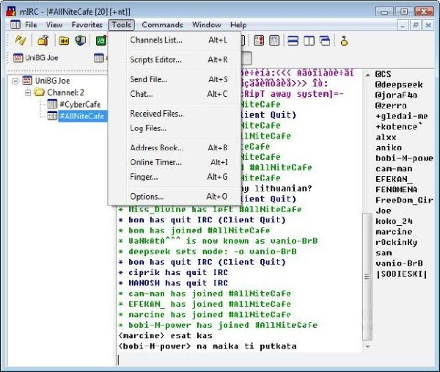The width and height of the screenshot is (440, 372).
Task: Open Log Files from Tools menu
Action: [175, 128]
